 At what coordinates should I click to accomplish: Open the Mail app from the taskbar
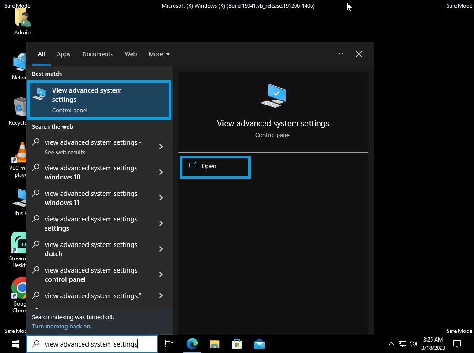pyautogui.click(x=259, y=344)
